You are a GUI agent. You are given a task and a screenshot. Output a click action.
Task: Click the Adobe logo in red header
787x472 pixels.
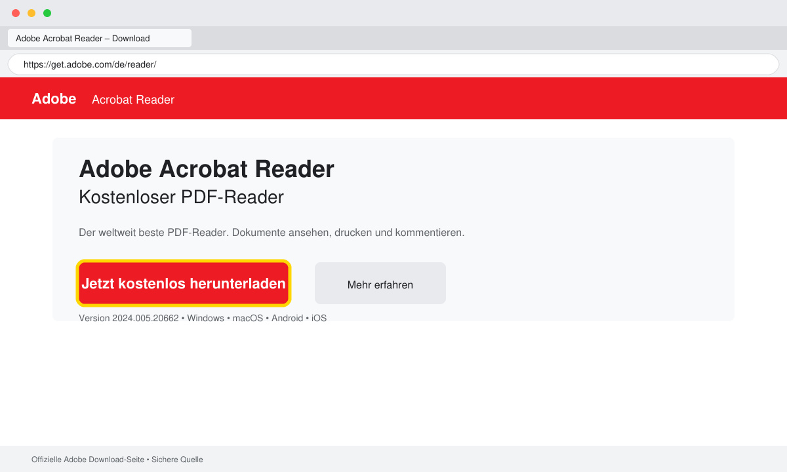pos(54,98)
